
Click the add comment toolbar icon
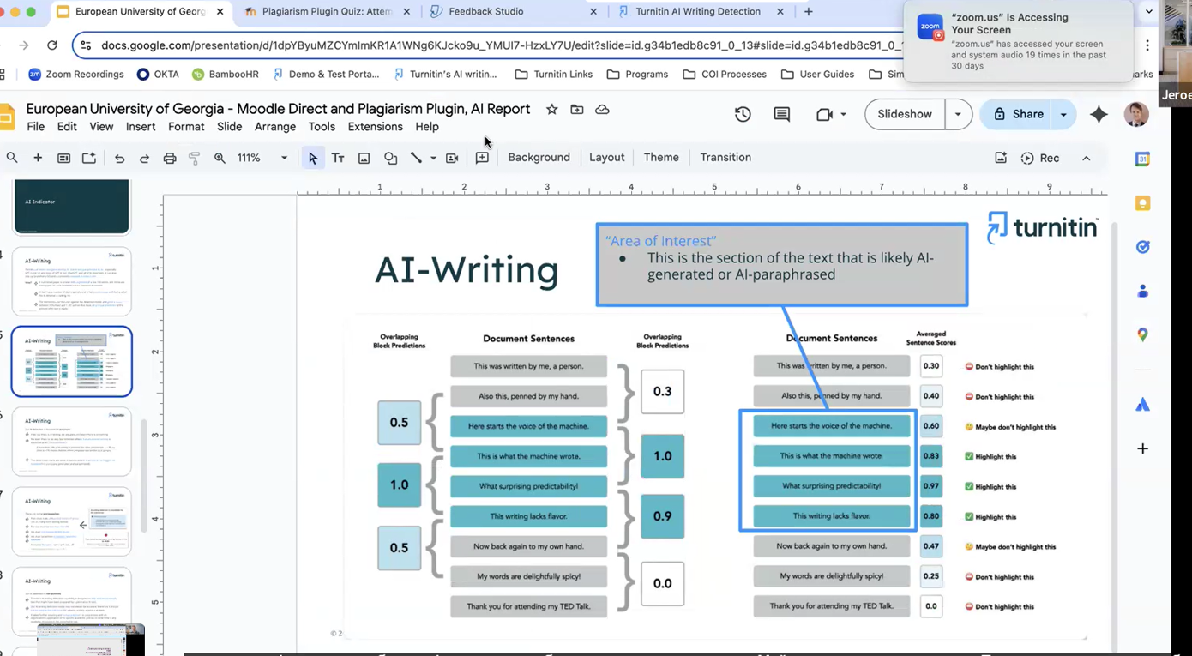point(482,158)
